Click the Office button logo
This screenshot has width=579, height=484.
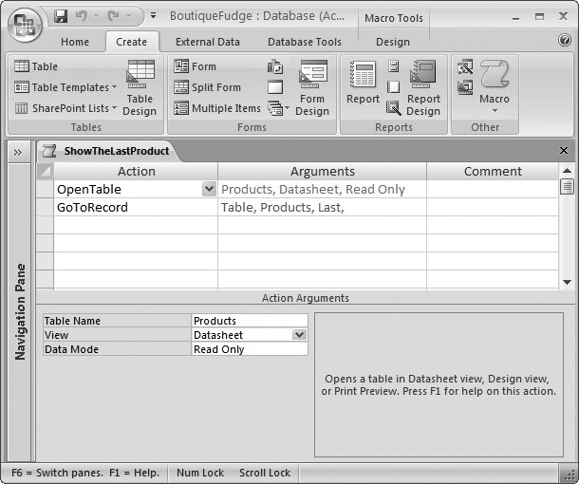(x=26, y=25)
